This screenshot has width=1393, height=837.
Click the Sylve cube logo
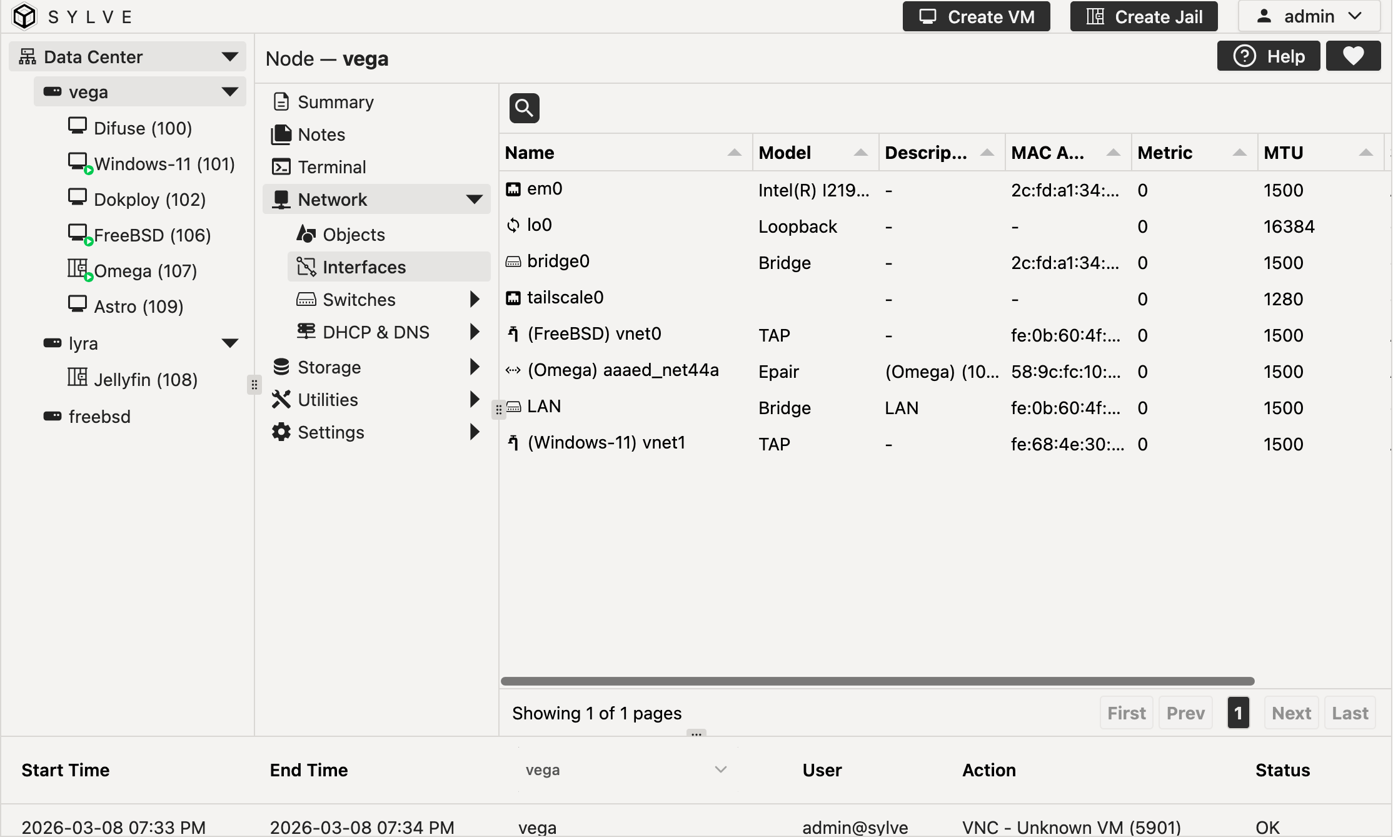tap(25, 16)
